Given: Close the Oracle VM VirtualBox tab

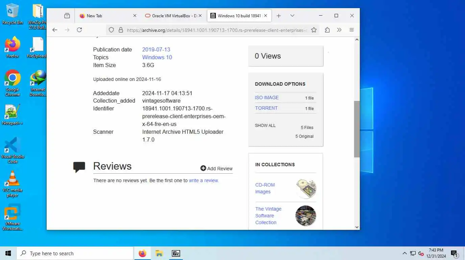Looking at the screenshot, I should pos(200,16).
